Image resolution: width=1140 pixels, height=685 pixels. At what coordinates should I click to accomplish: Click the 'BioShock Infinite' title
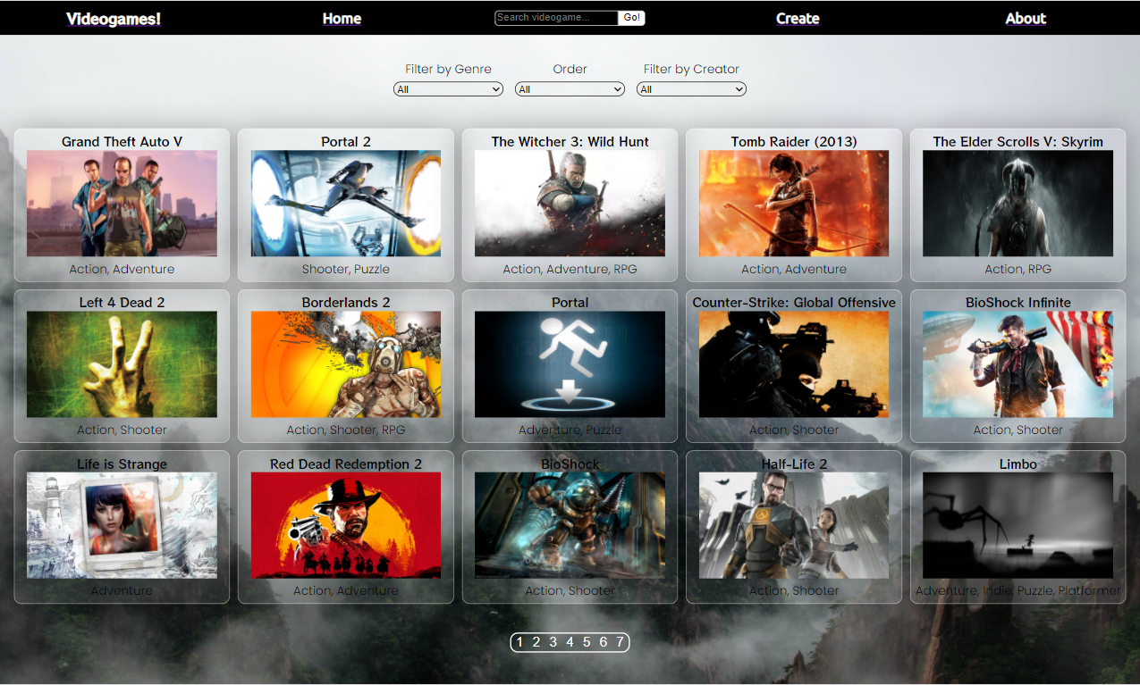[1018, 303]
